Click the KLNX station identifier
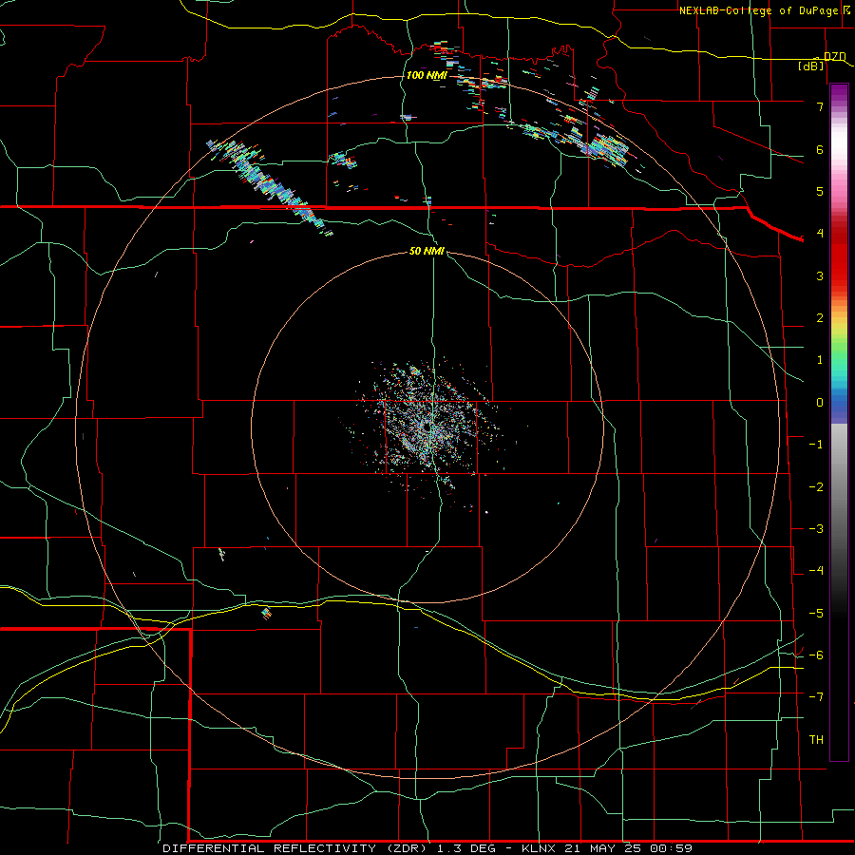The width and height of the screenshot is (855, 855). (539, 848)
